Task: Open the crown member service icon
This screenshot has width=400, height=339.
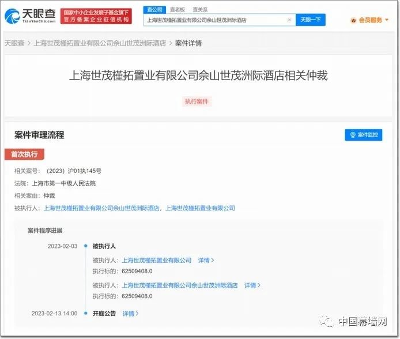Action: [353, 20]
